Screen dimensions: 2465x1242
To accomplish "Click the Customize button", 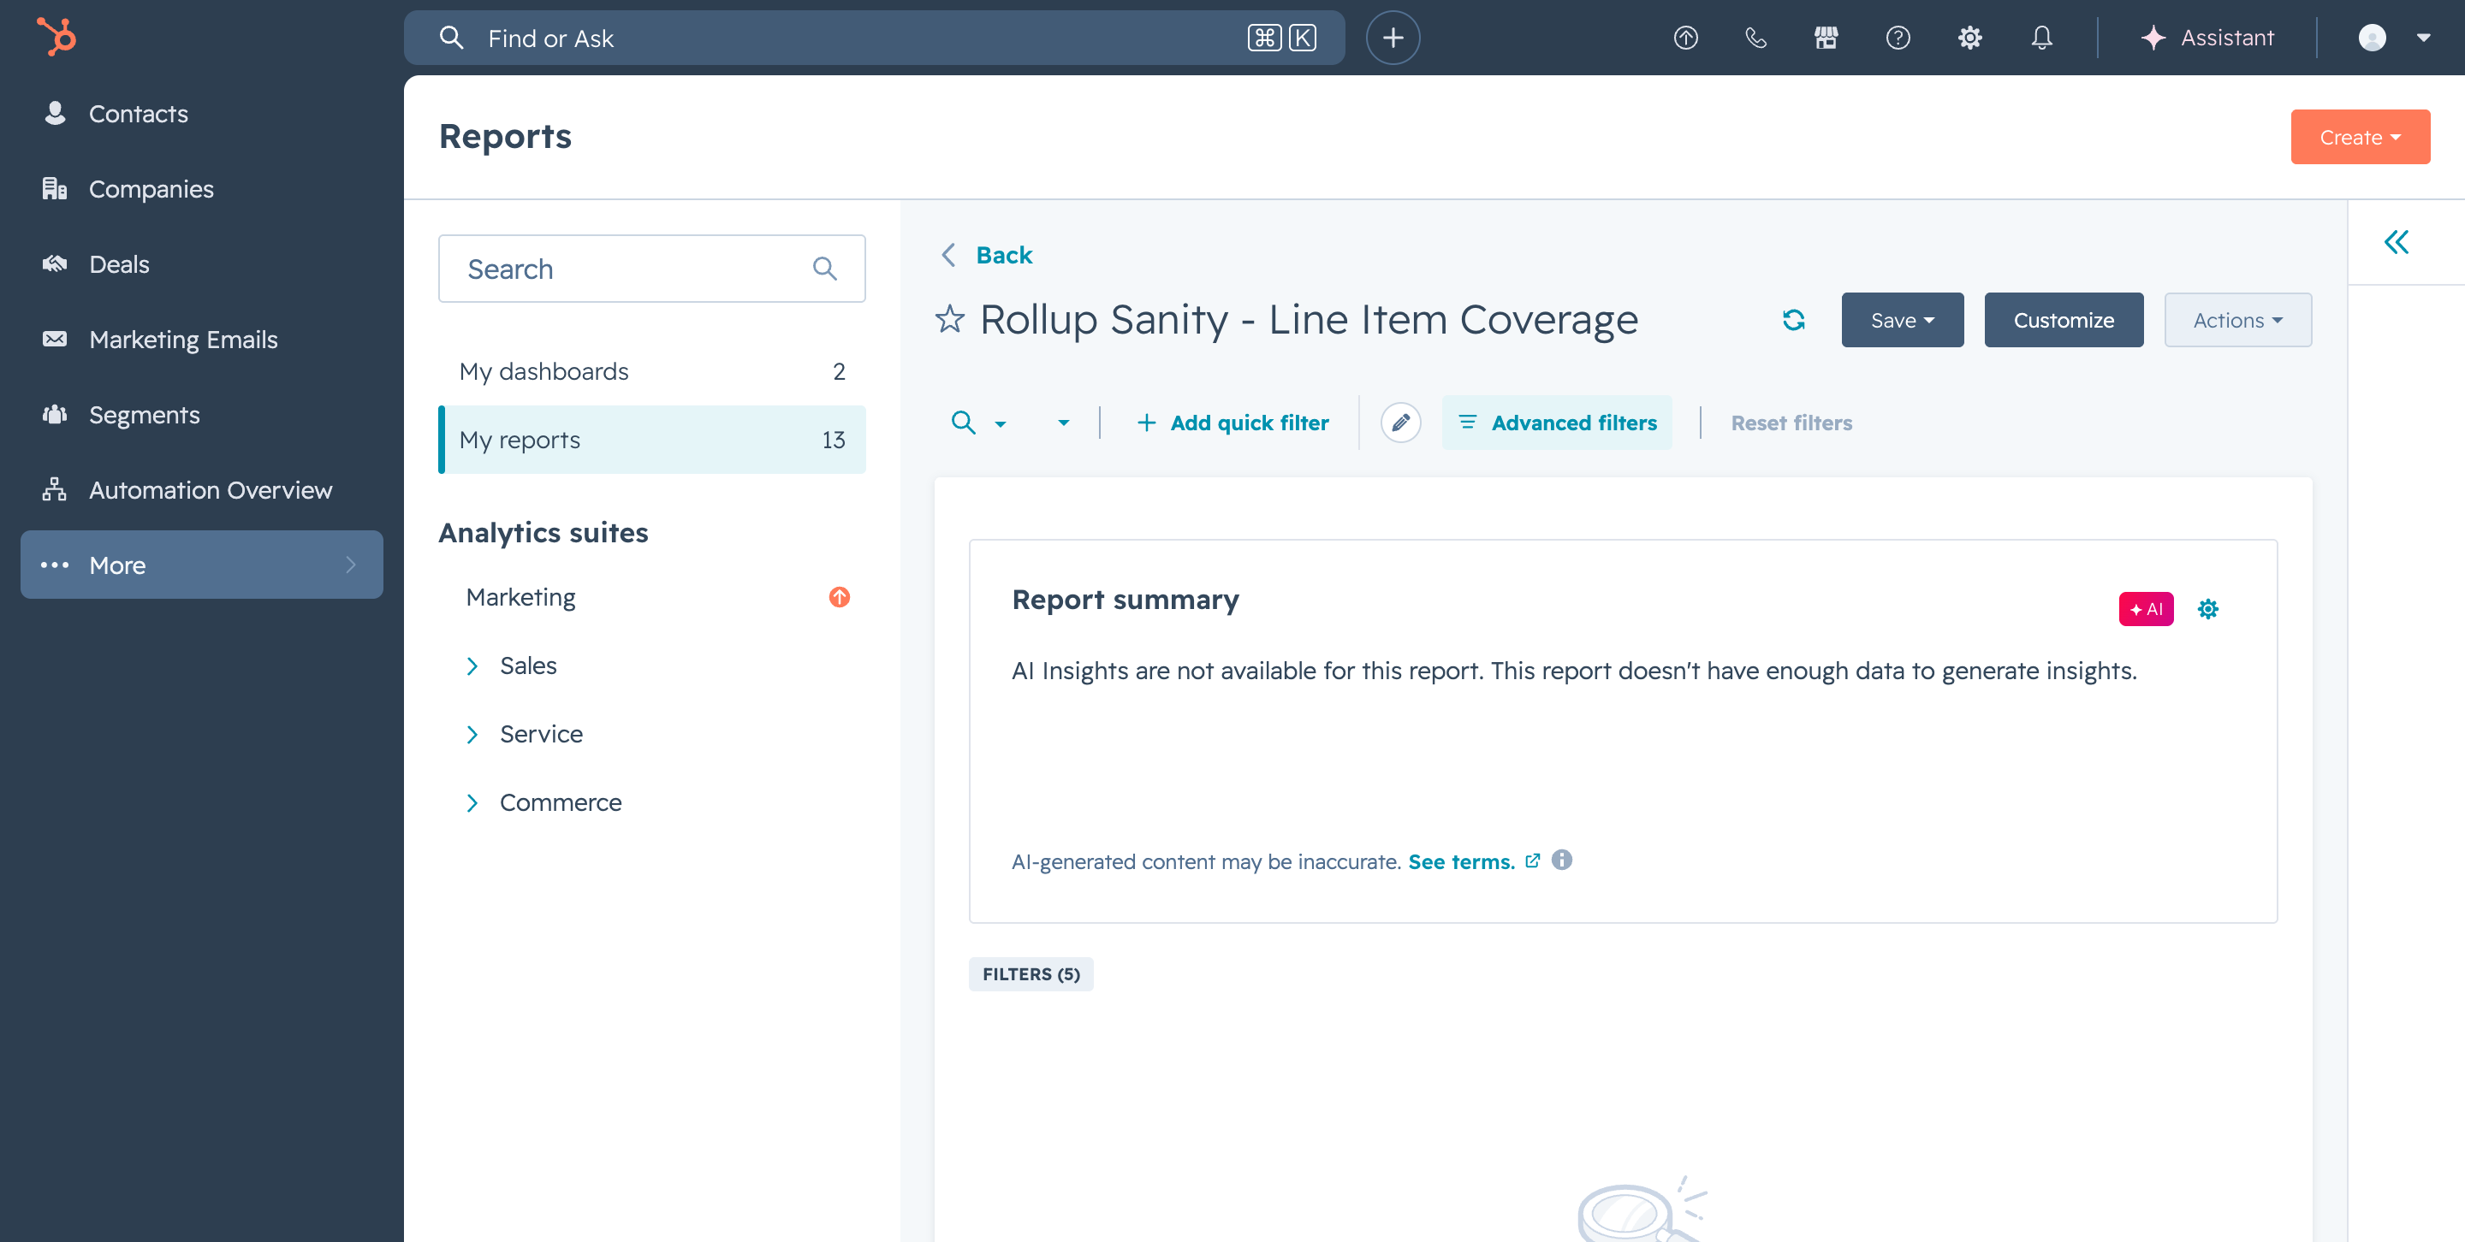I will point(2063,319).
